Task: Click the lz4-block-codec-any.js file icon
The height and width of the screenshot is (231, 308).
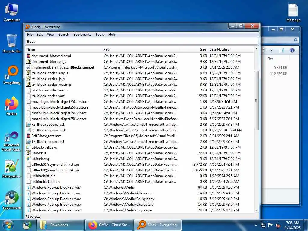Action: click(29, 73)
